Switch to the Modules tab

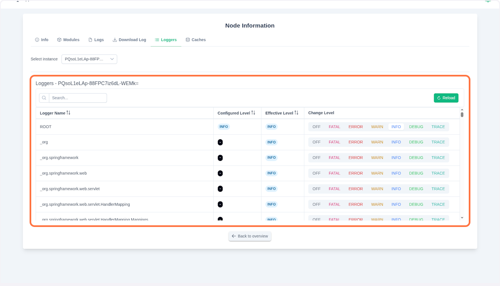click(x=68, y=39)
